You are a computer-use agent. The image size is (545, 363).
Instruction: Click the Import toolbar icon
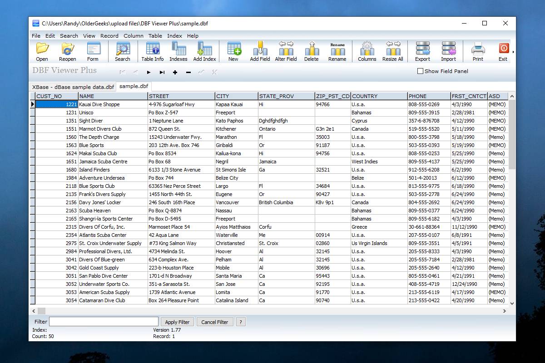point(448,51)
